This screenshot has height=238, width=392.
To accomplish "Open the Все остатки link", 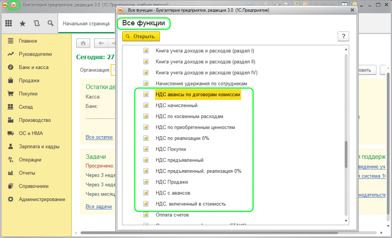I will click(x=99, y=137).
